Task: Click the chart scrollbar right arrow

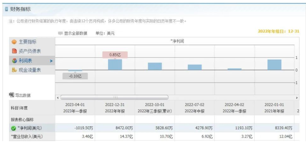Action: tap(297, 97)
